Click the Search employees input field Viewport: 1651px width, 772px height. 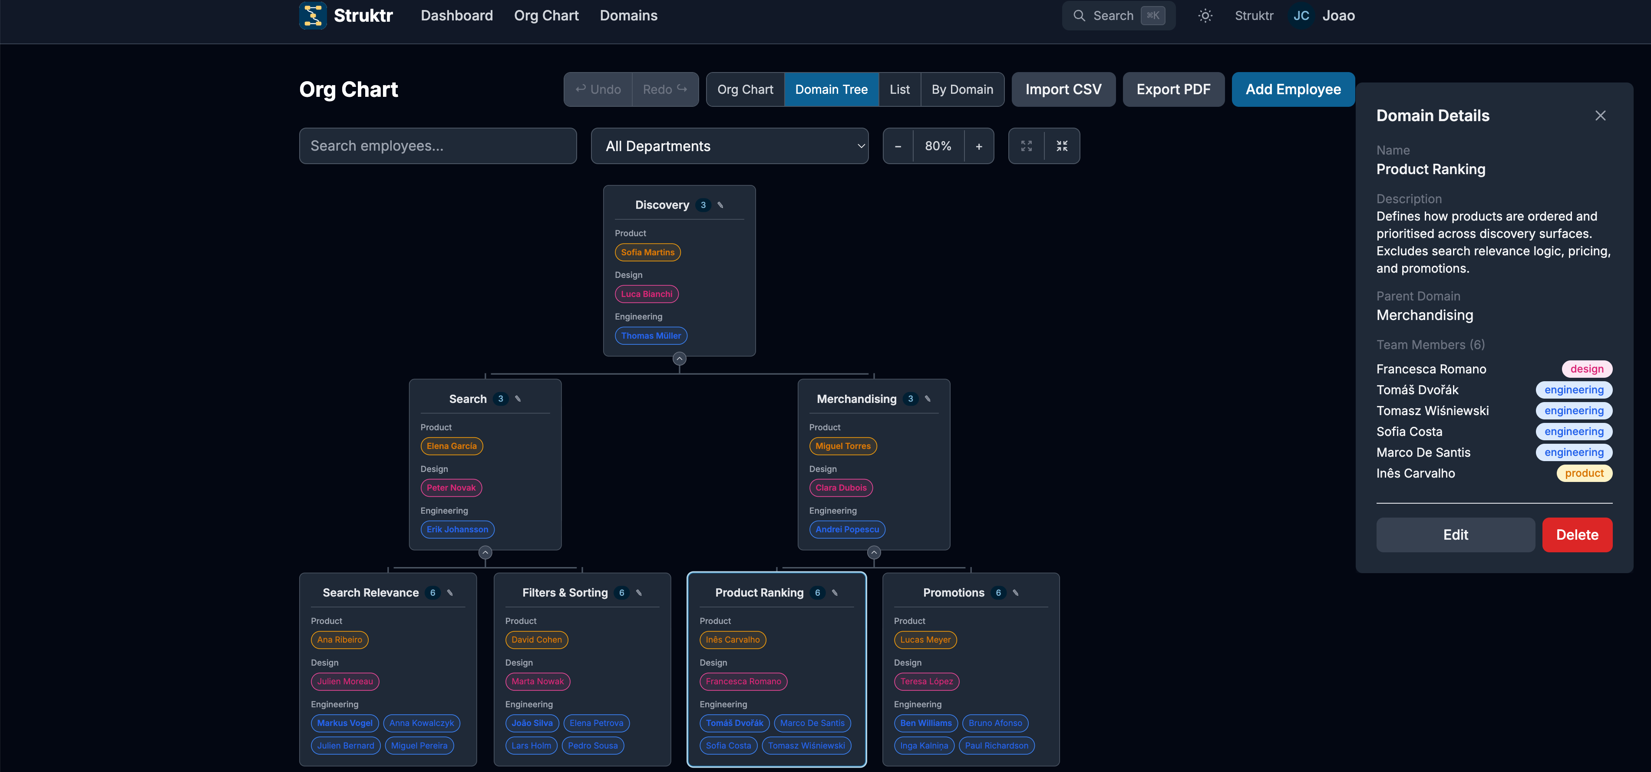pos(438,145)
